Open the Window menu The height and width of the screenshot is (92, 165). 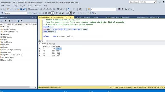pos(37,6)
